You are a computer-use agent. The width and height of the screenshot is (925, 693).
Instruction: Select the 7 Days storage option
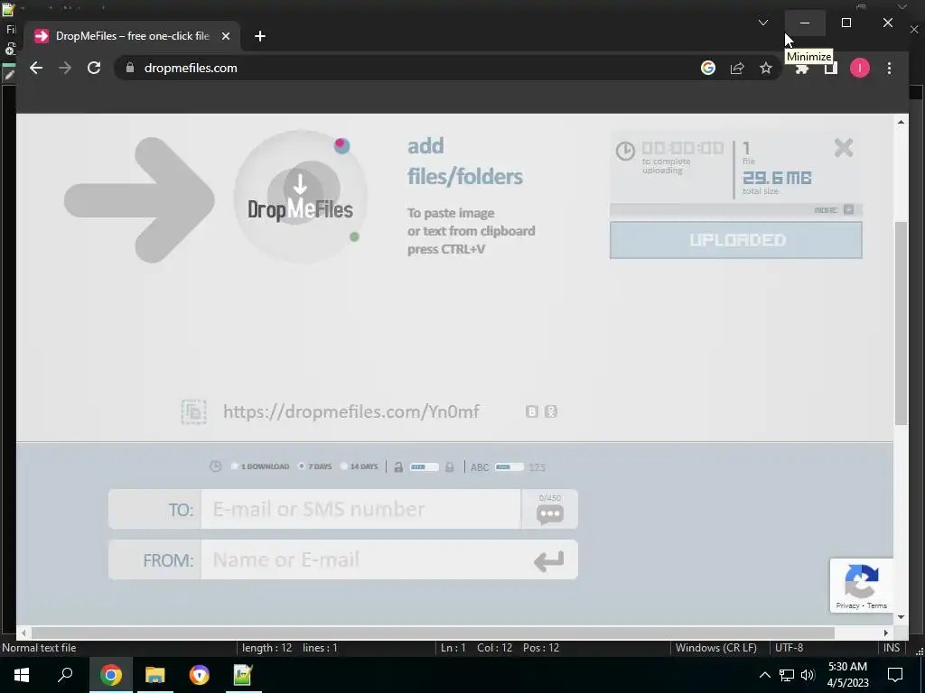(x=315, y=467)
